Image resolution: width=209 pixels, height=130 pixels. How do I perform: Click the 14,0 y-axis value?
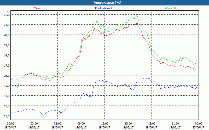pyautogui.click(x=6, y=96)
